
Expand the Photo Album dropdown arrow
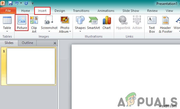70,32
